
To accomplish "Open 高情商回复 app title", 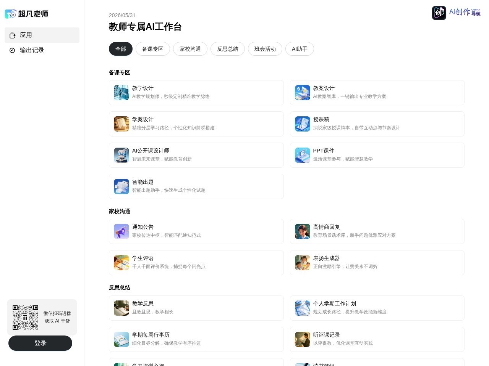I will [x=327, y=227].
